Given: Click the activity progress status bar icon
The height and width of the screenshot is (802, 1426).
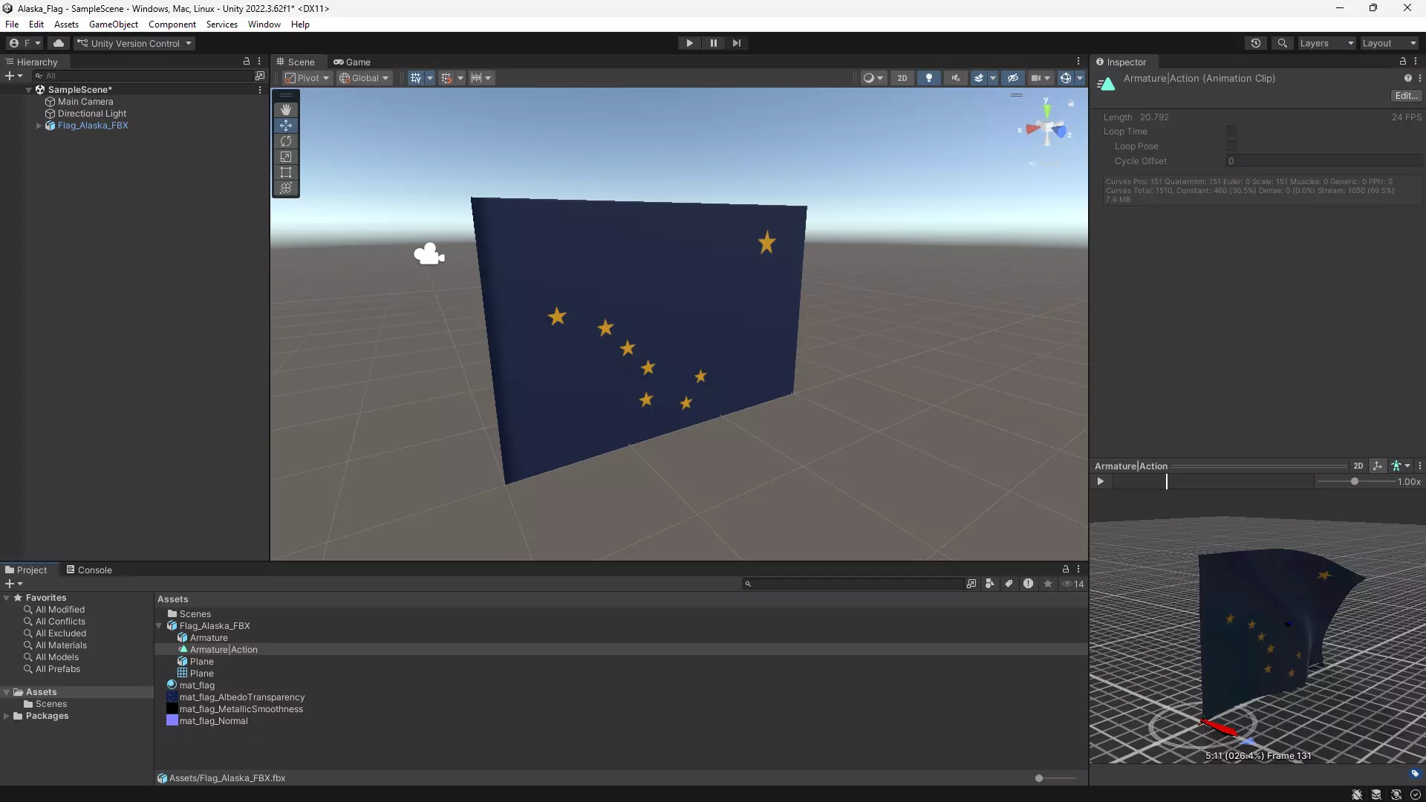Looking at the screenshot, I should coord(1416,795).
